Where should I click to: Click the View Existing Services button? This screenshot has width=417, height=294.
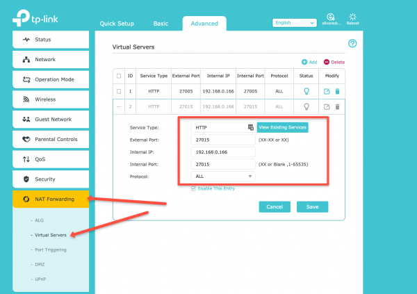click(282, 128)
